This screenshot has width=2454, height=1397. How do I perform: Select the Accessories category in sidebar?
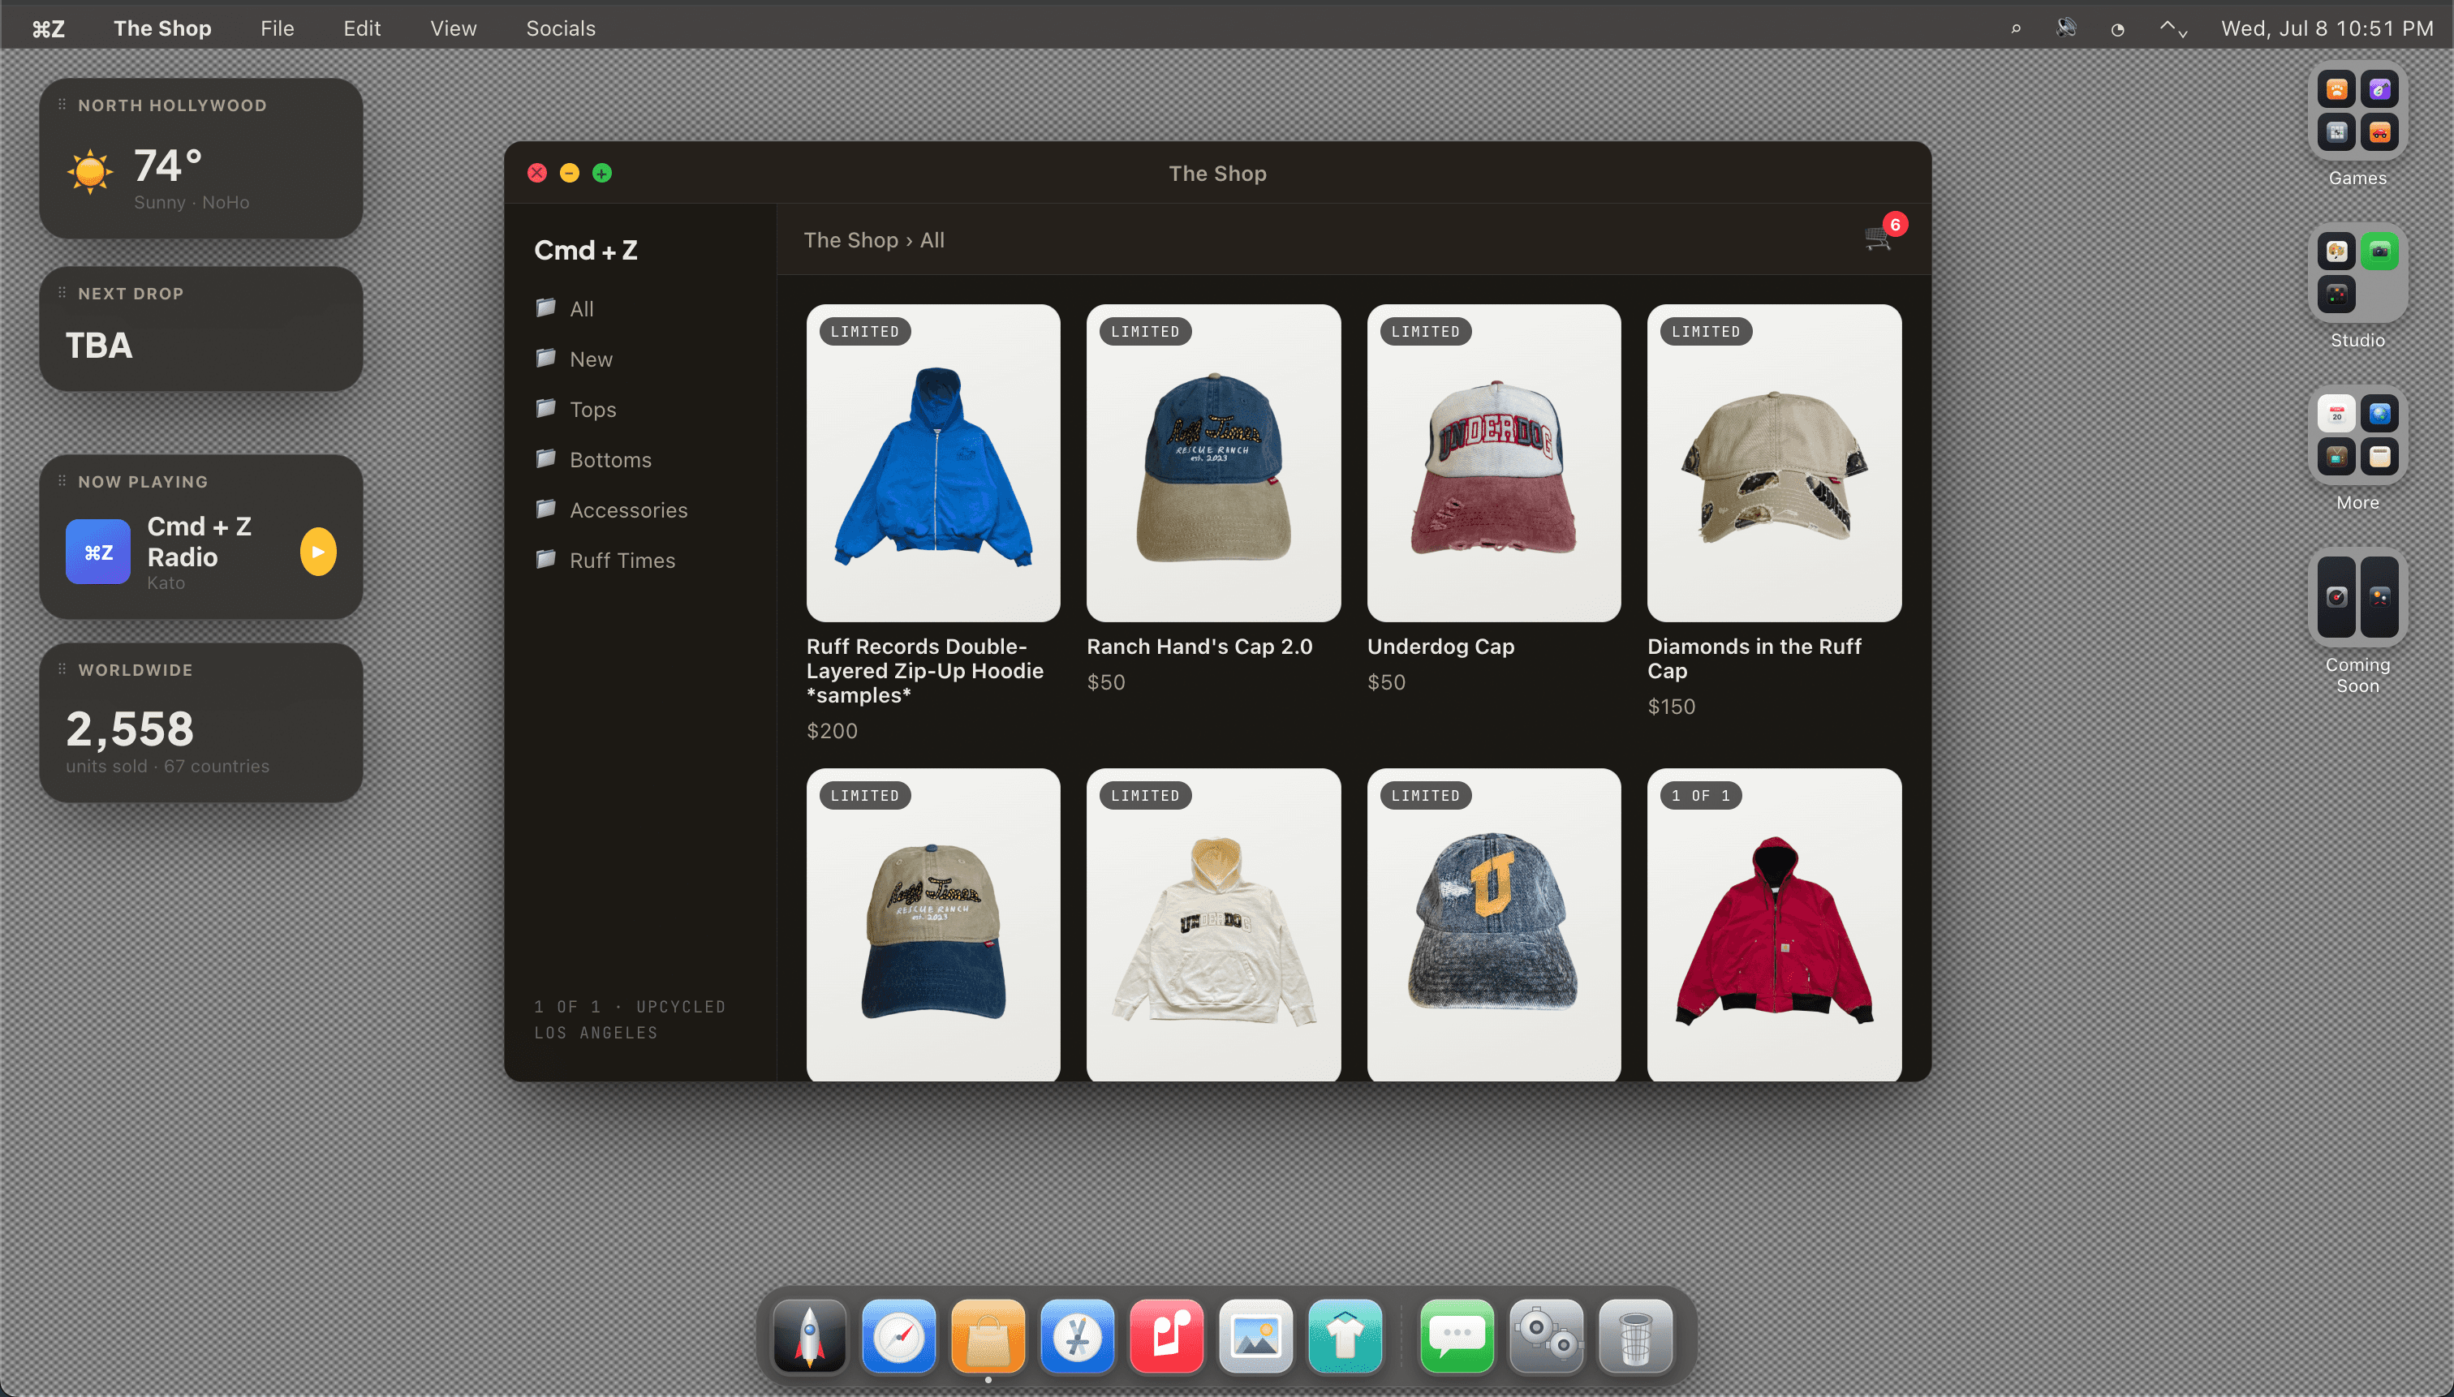click(x=641, y=509)
